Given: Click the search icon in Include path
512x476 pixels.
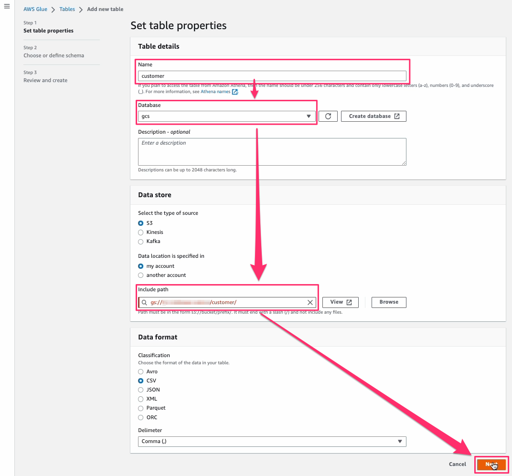Looking at the screenshot, I should 144,302.
